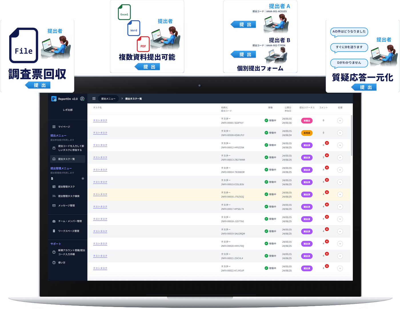The image size is (400, 309).
Task: Open ワークスペース管理 building item
Action: (67, 231)
